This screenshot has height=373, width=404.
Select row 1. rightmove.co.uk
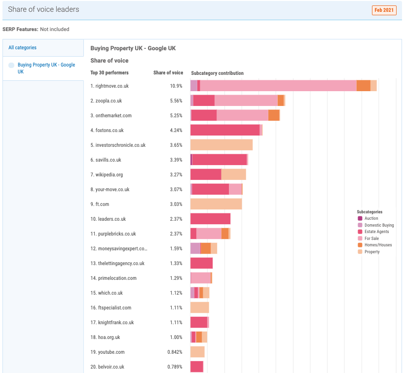(x=110, y=86)
